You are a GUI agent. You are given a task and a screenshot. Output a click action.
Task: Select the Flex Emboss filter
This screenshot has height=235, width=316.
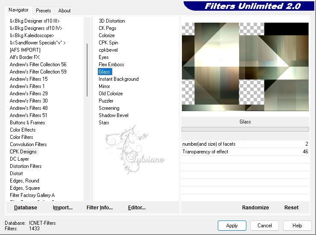pyautogui.click(x=111, y=65)
